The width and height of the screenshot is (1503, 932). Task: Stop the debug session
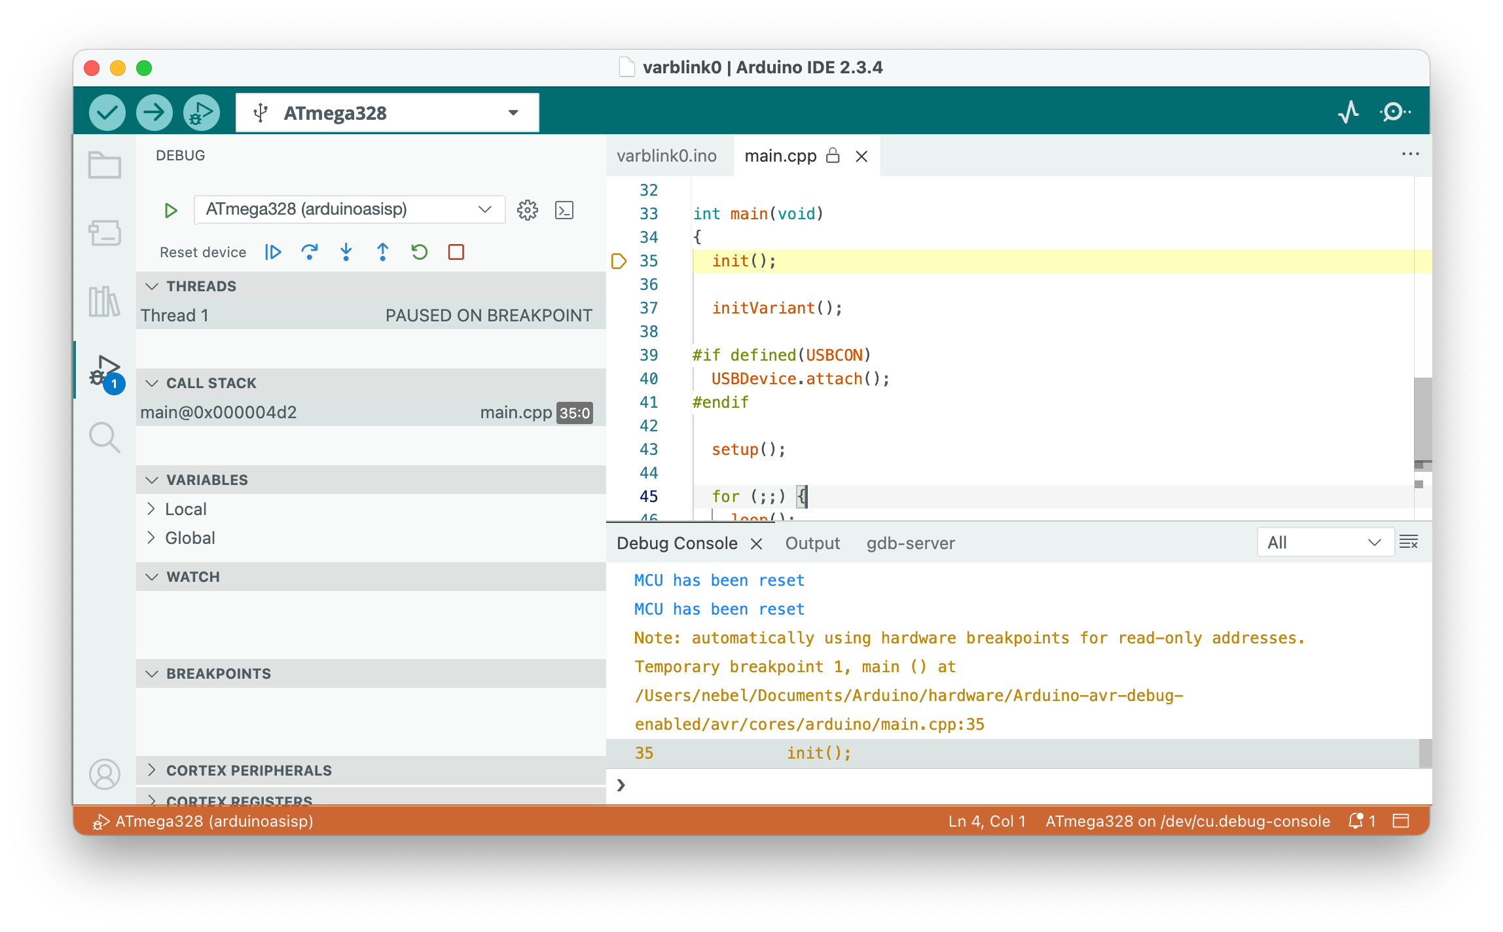(x=456, y=252)
